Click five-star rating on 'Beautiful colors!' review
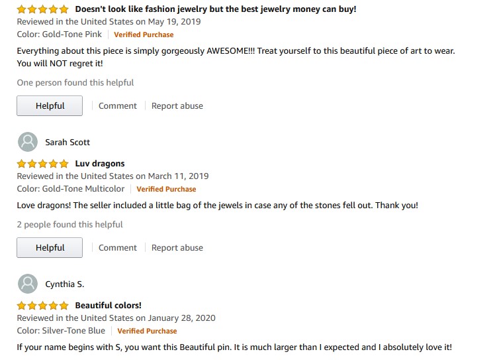The image size is (495, 360). 42,306
